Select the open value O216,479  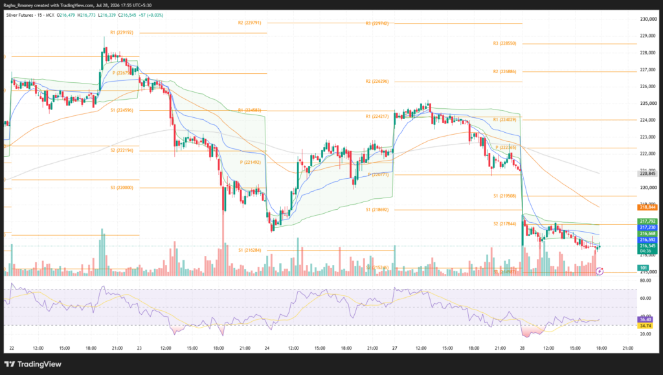click(x=67, y=15)
